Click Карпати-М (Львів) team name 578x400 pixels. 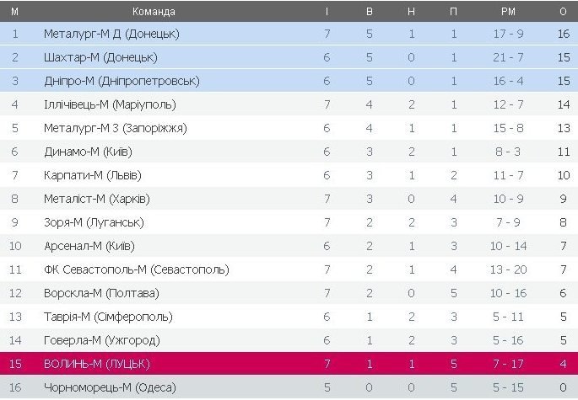coord(92,175)
